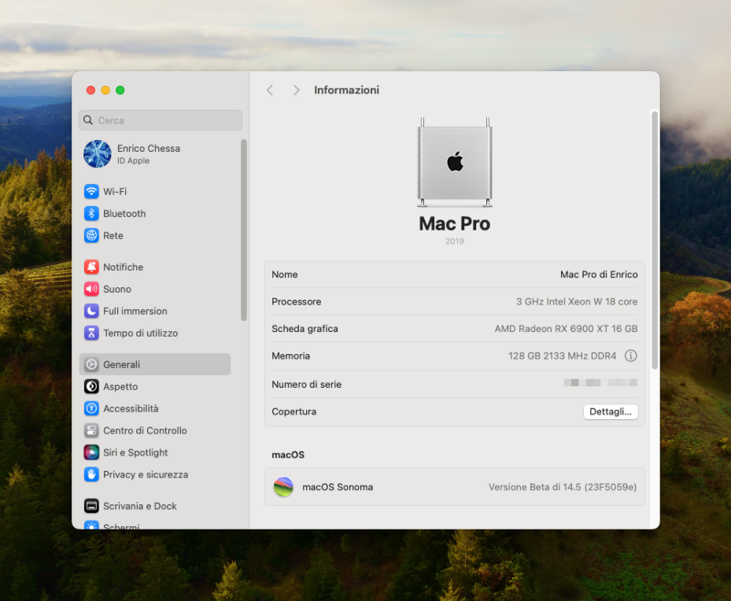Image resolution: width=731 pixels, height=601 pixels.
Task: Click the Notifiche bell icon
Action: 91,267
